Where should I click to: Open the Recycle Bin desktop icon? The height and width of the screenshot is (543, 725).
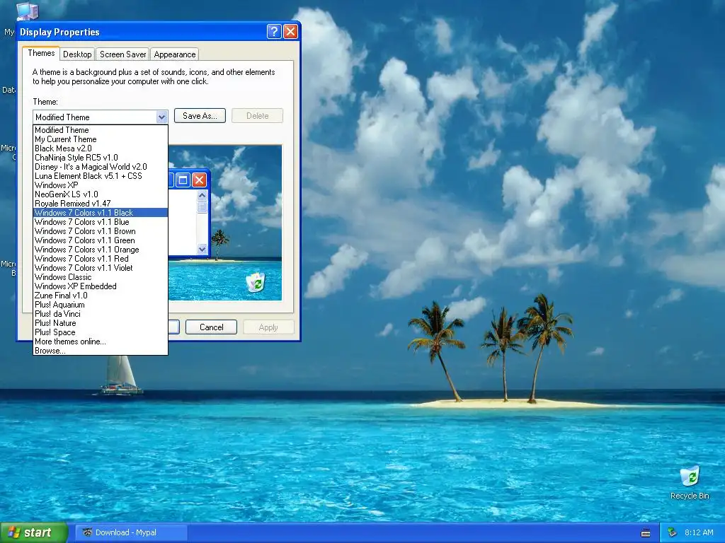[690, 483]
